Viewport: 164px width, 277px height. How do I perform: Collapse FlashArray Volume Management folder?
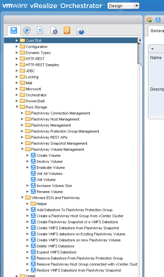(22, 149)
